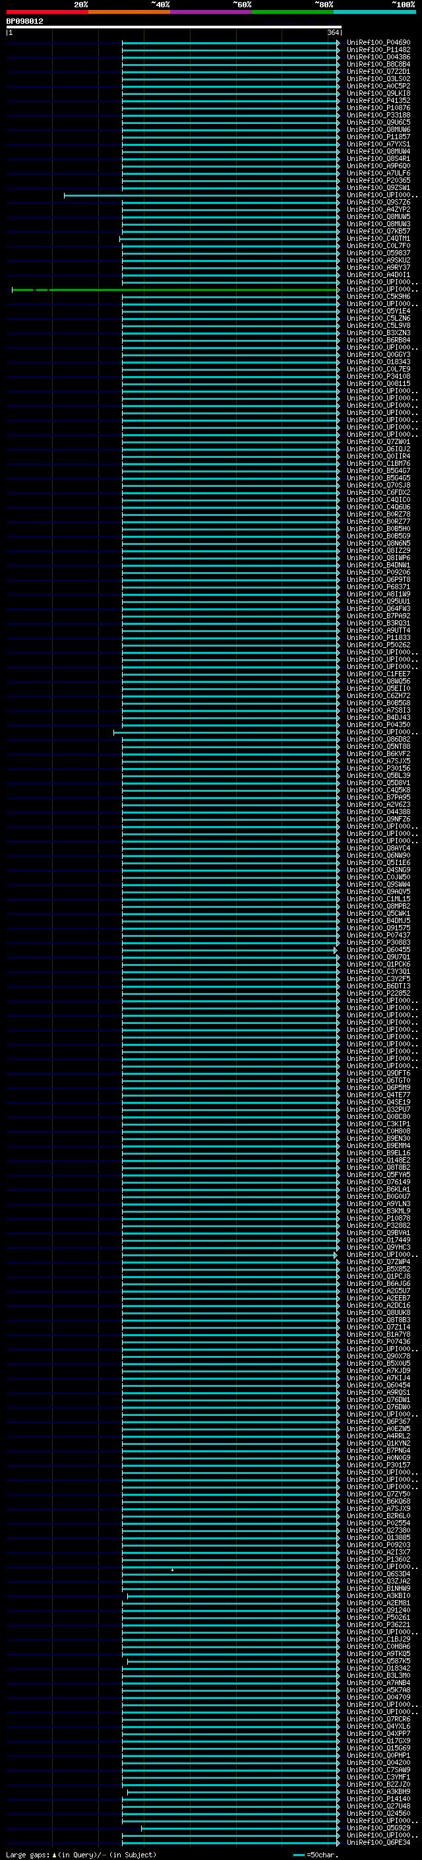Select hit label UniRef100_A3KBI0
Viewport: 422px width, 1860px height.
tap(378, 1595)
